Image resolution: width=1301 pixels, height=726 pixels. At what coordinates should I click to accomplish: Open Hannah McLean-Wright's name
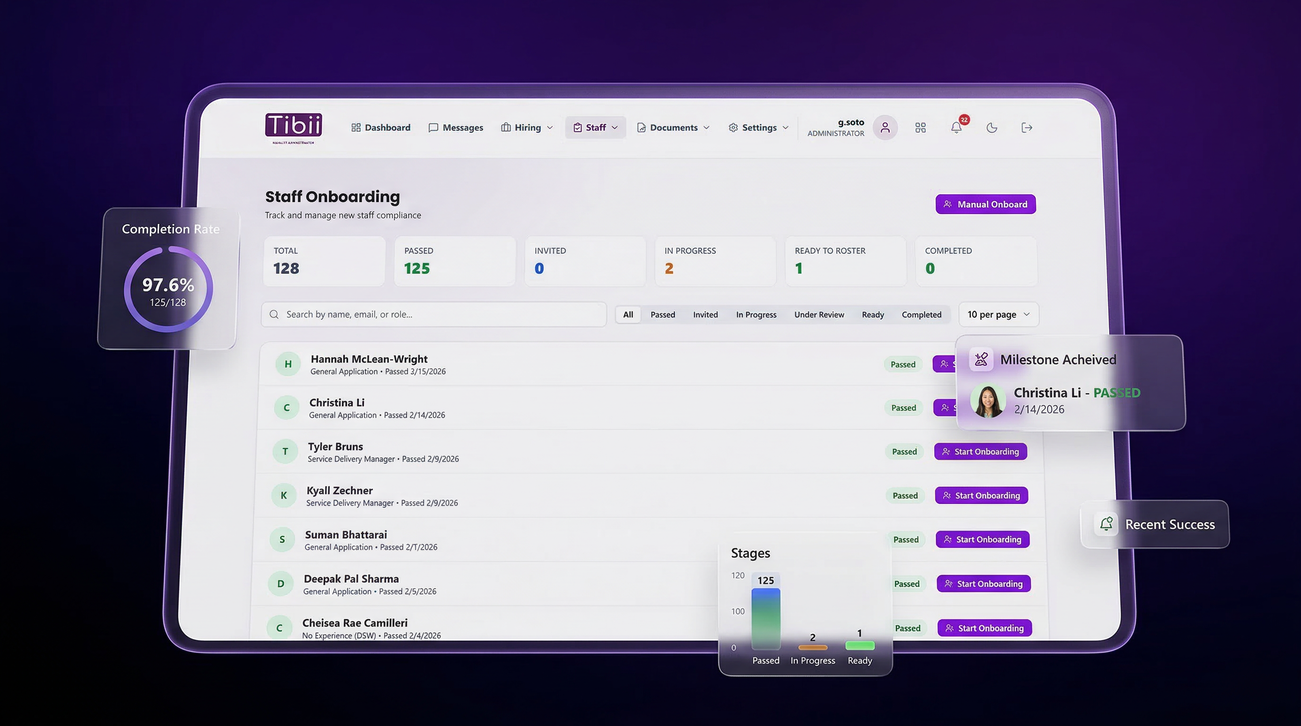tap(369, 359)
